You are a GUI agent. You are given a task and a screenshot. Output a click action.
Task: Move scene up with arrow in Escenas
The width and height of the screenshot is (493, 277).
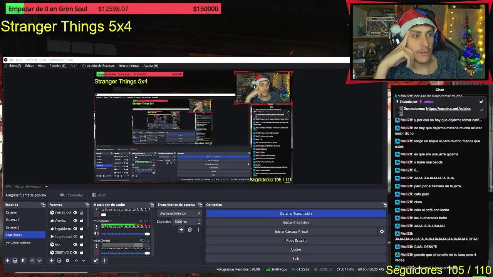(32, 260)
